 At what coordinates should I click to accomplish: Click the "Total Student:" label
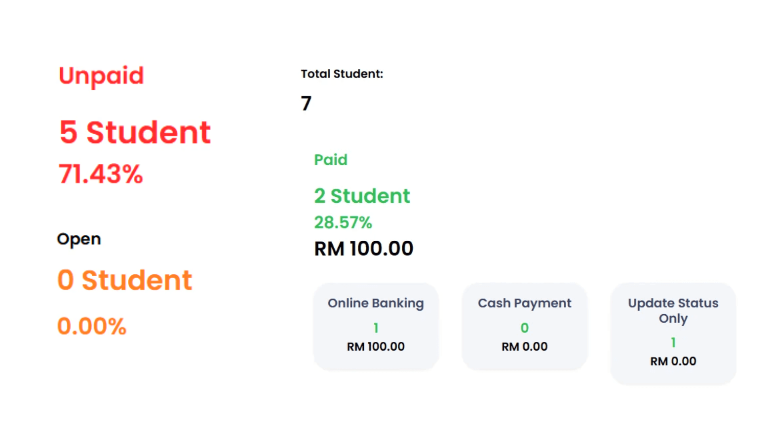click(x=342, y=74)
